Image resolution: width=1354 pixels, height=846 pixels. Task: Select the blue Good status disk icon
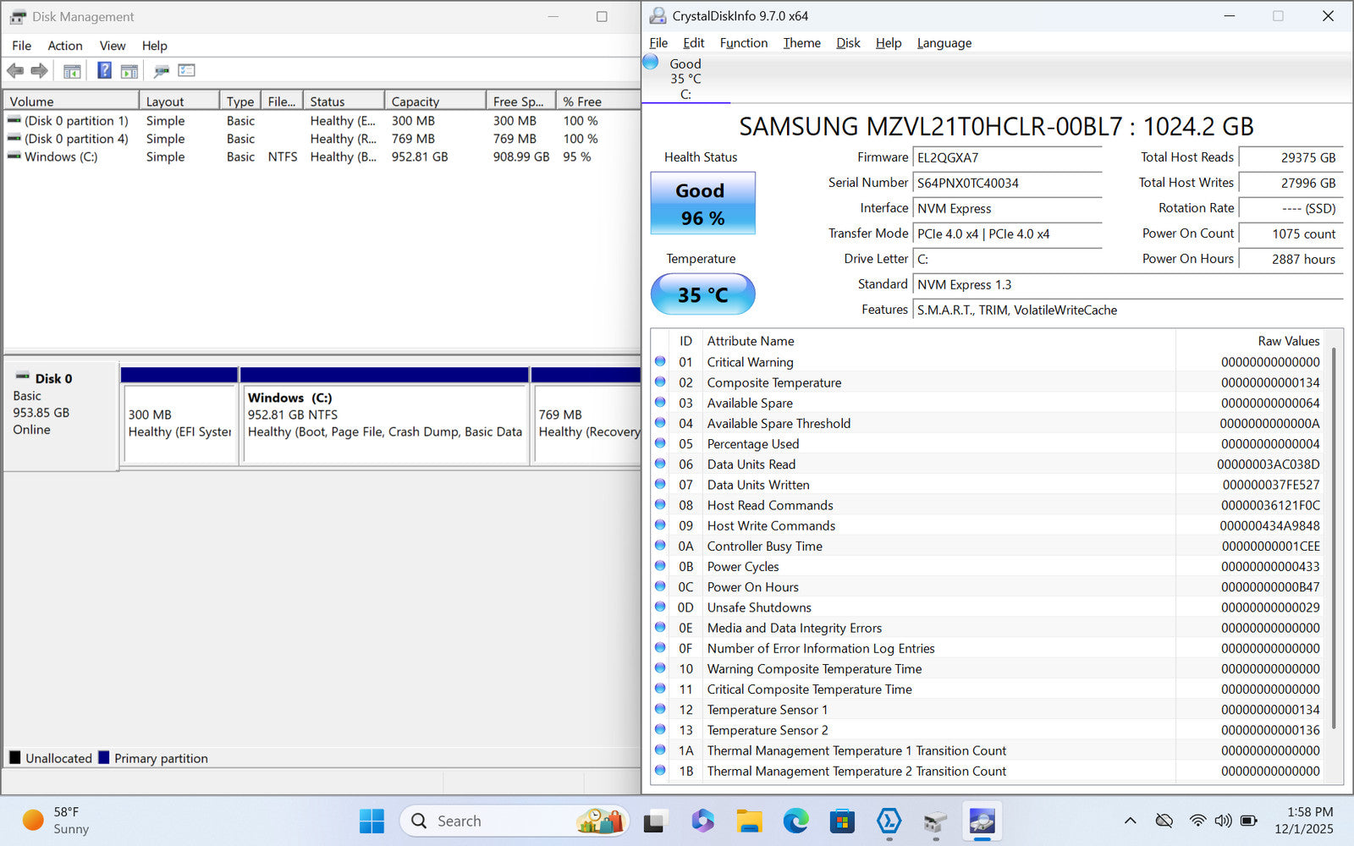pos(651,62)
